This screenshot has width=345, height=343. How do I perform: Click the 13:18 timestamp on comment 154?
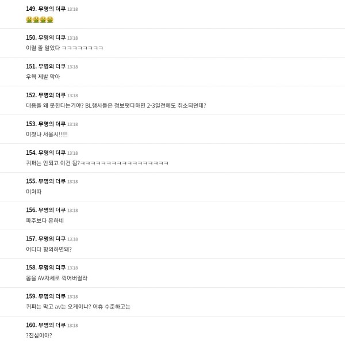pos(72,153)
